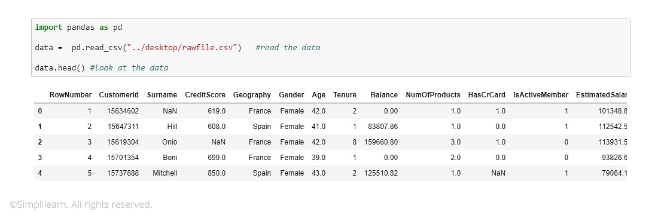This screenshot has width=658, height=215.
Task: Select the Geography column header
Action: (252, 95)
